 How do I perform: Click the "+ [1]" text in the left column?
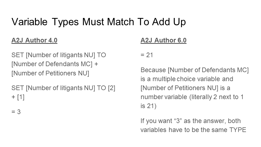[x=18, y=97]
